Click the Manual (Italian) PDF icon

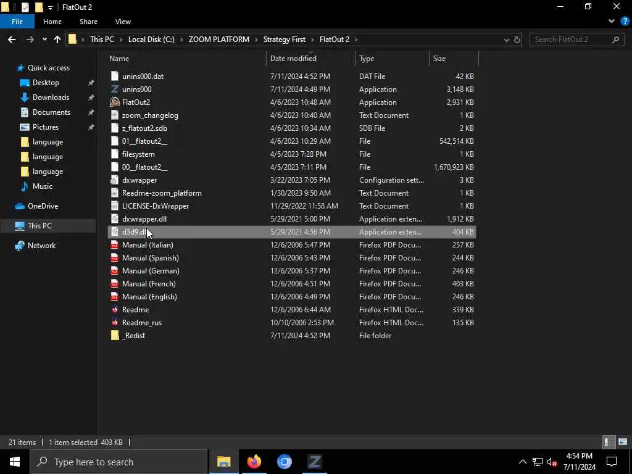tap(115, 244)
